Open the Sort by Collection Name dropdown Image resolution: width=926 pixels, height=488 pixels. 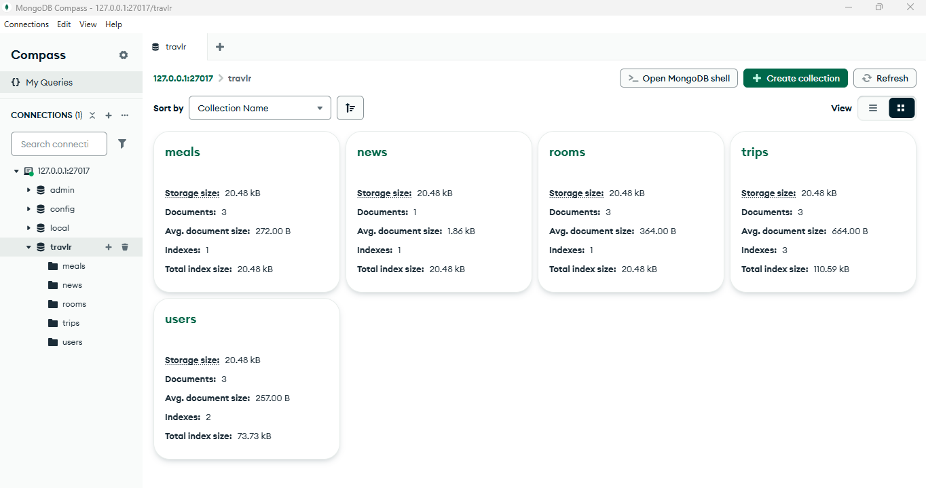pyautogui.click(x=260, y=108)
